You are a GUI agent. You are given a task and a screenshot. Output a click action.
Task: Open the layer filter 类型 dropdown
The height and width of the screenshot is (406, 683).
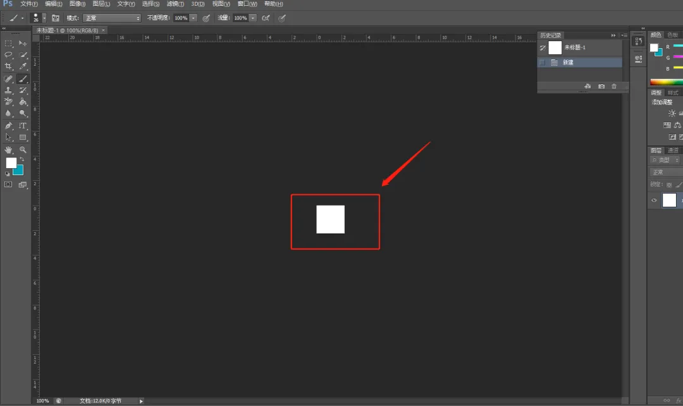coord(665,160)
